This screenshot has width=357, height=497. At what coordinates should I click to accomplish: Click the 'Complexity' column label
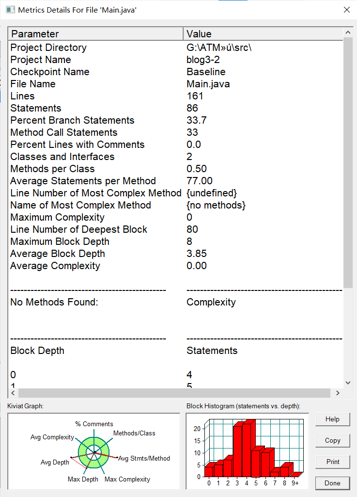pos(211,302)
